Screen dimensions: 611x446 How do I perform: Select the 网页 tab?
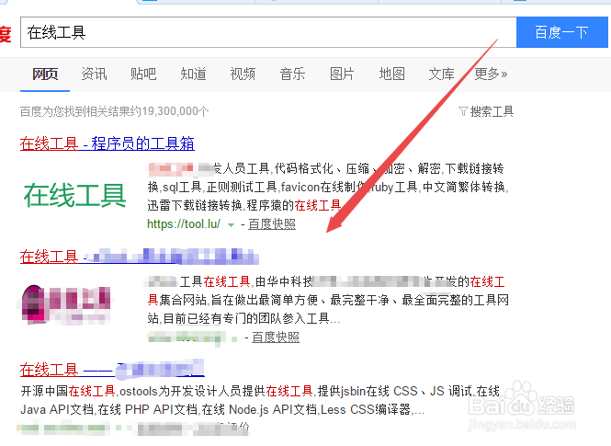coord(45,74)
